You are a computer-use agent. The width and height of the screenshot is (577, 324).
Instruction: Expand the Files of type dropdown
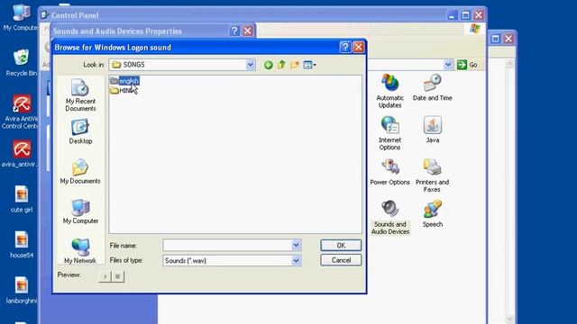(x=297, y=260)
